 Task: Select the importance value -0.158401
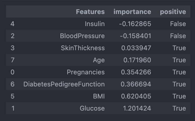pos(135,36)
